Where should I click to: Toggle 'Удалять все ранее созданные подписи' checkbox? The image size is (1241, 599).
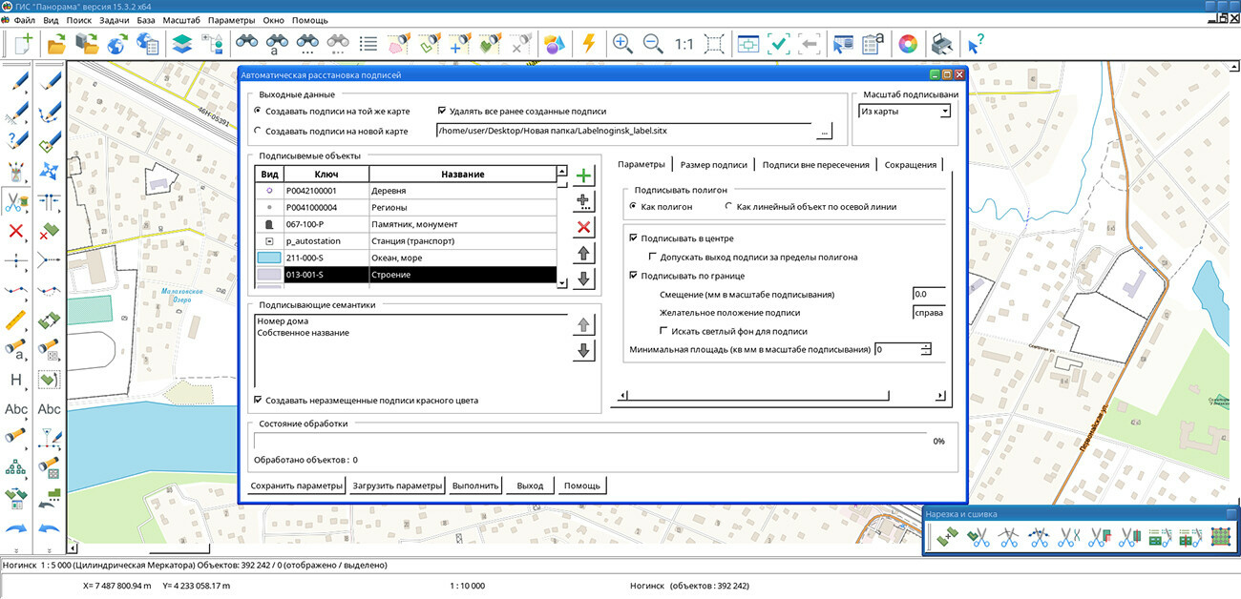(x=443, y=112)
